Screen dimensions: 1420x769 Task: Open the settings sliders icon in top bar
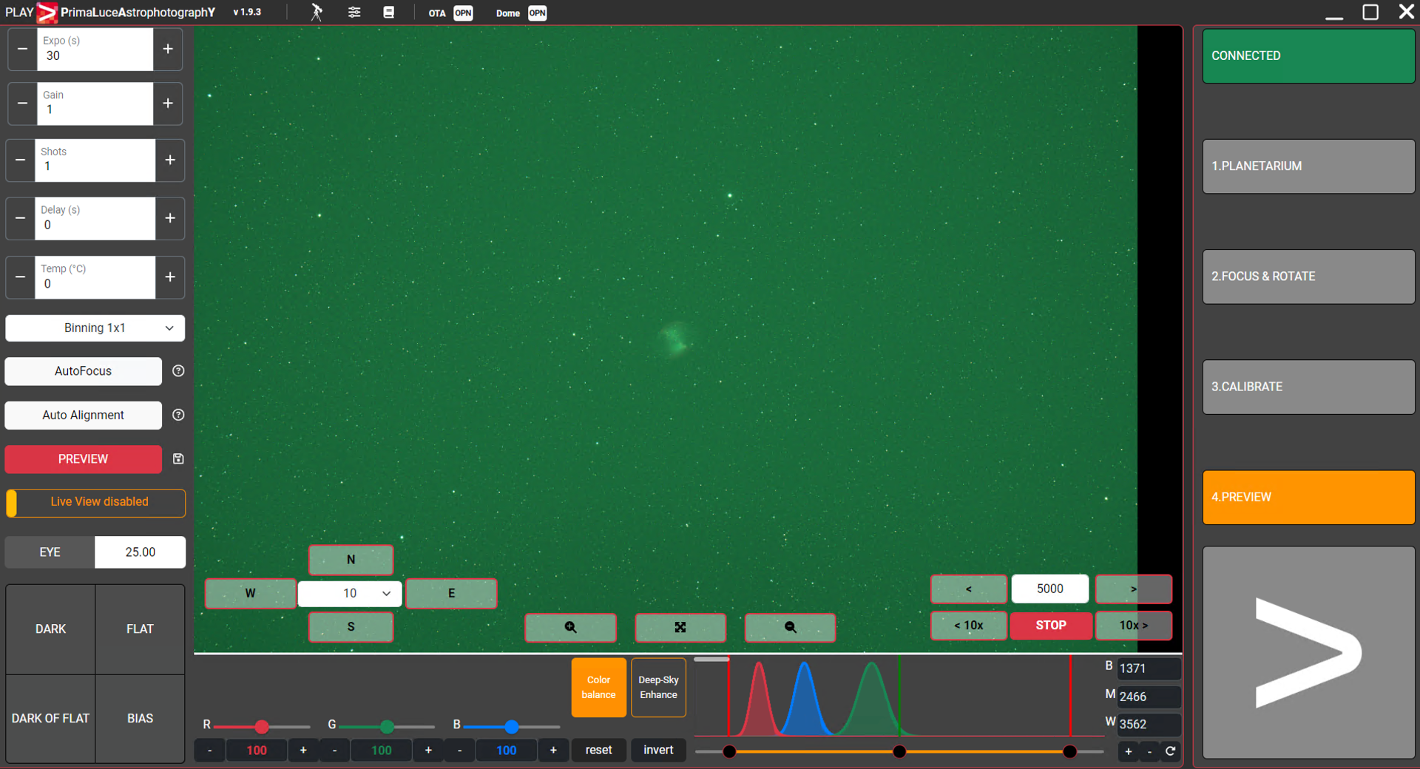[354, 13]
